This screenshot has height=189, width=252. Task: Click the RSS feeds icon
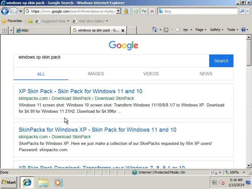tap(166, 30)
